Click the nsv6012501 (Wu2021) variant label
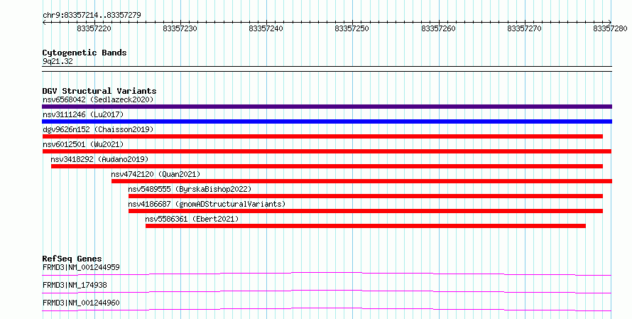Image resolution: width=632 pixels, height=319 pixels. (x=83, y=144)
